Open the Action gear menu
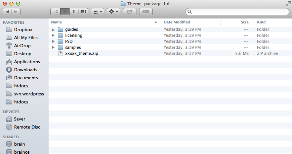 [113, 12]
